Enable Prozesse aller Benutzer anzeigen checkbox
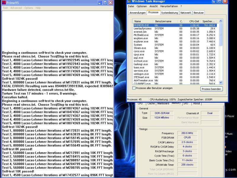This screenshot has width=237, height=178. pos(134,88)
